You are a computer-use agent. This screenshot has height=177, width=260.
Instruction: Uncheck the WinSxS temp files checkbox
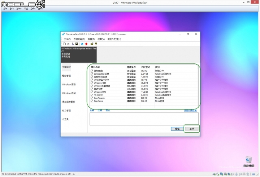coord(92,80)
